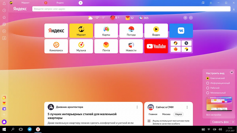Open Музыка tile
Image resolution: width=237 pixels, height=133 pixels.
[81, 46]
